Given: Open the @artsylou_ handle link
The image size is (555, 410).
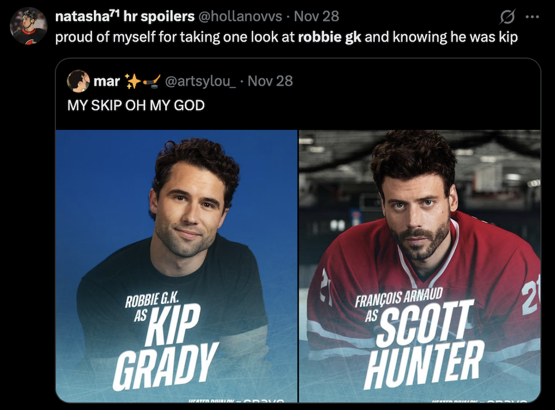Looking at the screenshot, I should coord(200,81).
